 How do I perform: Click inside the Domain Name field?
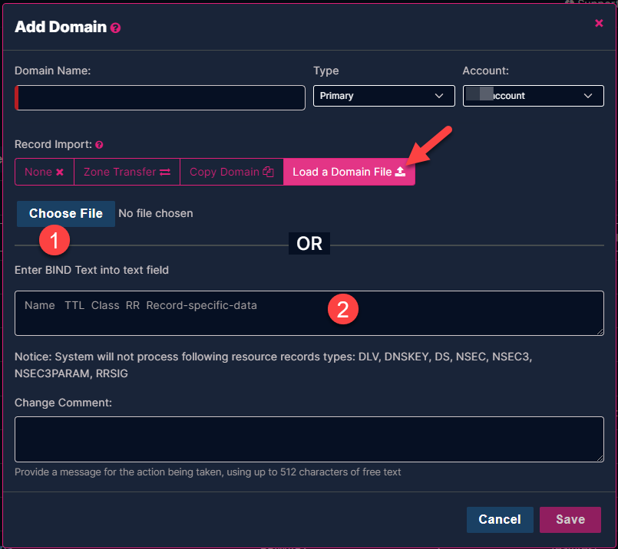click(x=160, y=97)
